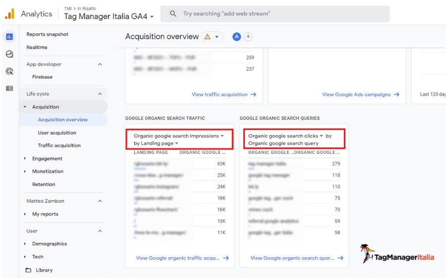Image resolution: width=447 pixels, height=278 pixels.
Task: Click the arrow next to View Google Ads campaigns
Action: 396,94
